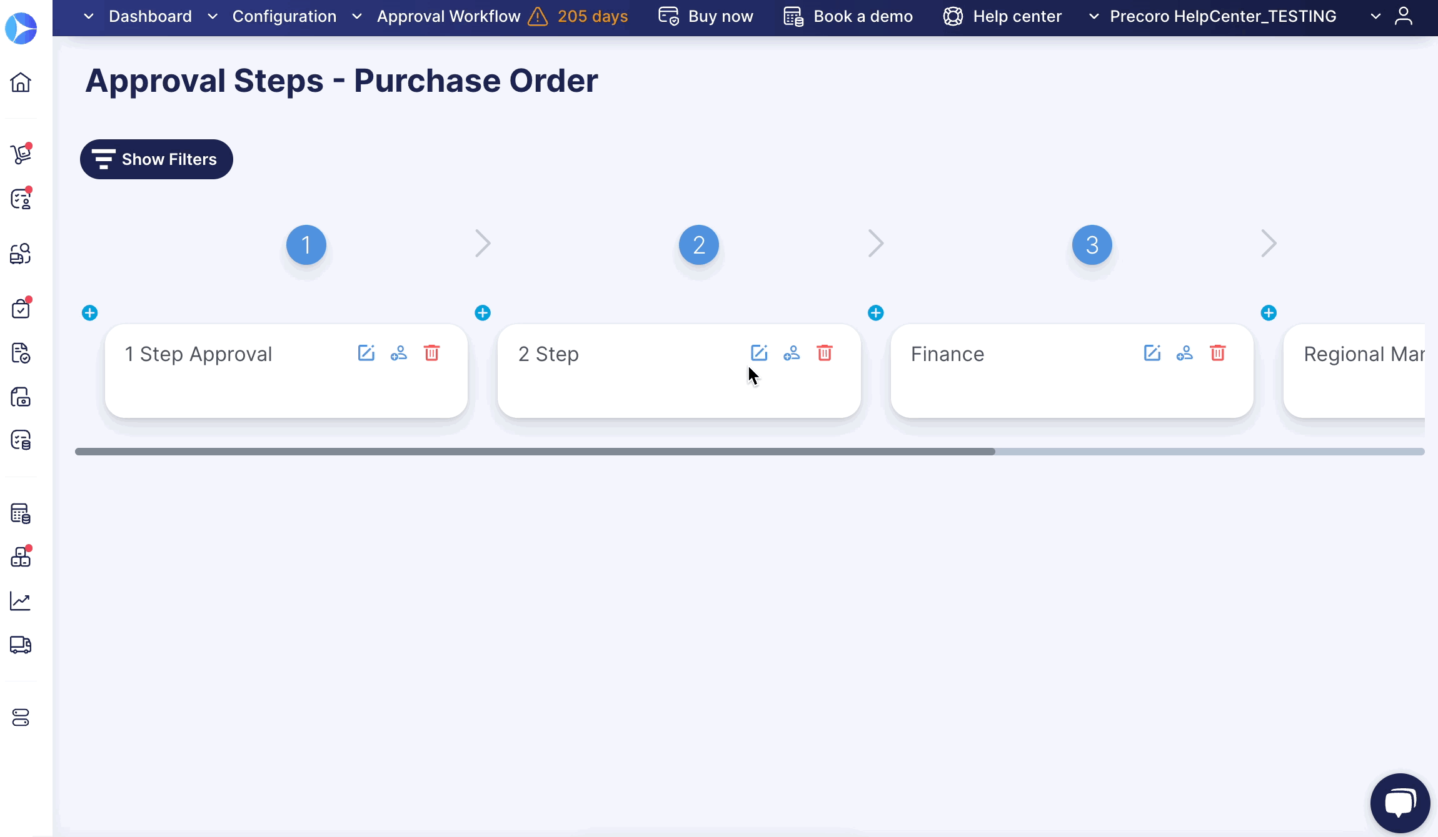This screenshot has height=837, width=1438.
Task: Open the Home dashboard via sidebar house icon
Action: point(21,83)
